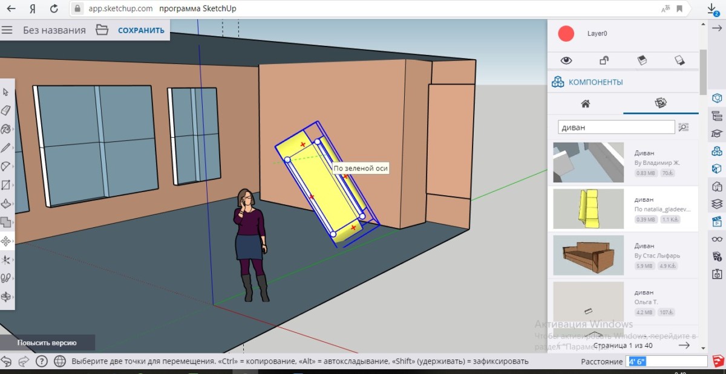Click the Redo arrow in the status bar
Screen dimensions: 726x374
24,361
